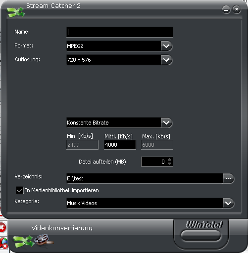The width and height of the screenshot is (248, 253).
Task: Click the Wintotal pill button
Action: [201, 235]
